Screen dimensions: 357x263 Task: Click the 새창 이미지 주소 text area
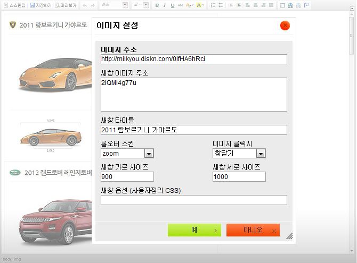pos(194,95)
